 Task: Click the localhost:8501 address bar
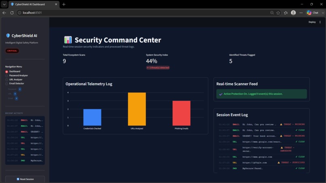tap(144, 13)
